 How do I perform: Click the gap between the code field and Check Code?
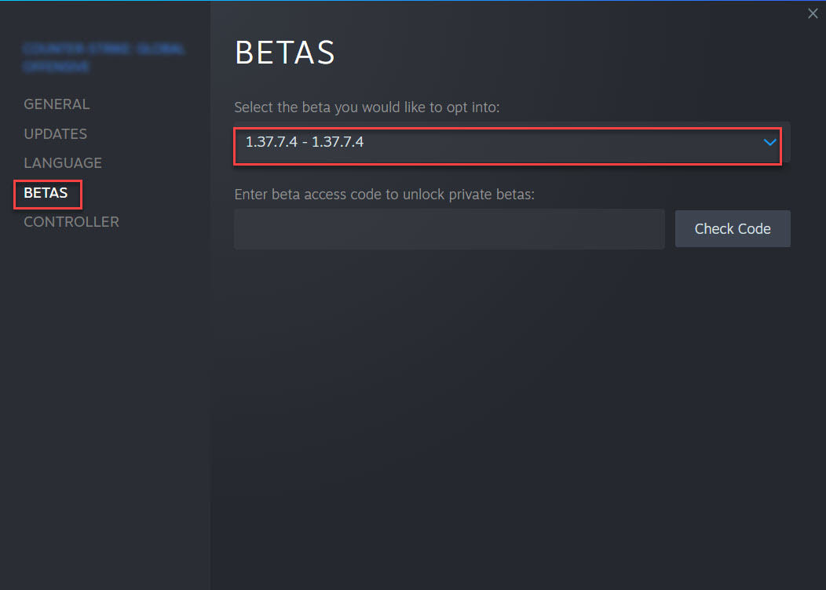(670, 229)
